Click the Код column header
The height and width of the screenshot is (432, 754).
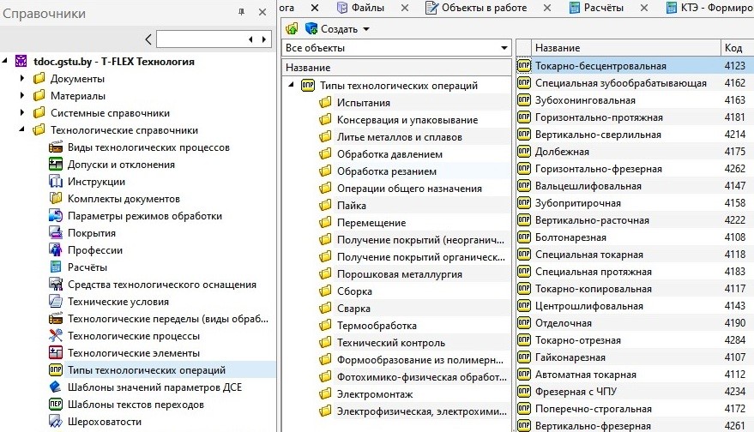[x=738, y=48]
